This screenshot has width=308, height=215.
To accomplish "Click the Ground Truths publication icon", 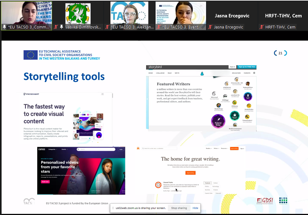I will [x=158, y=185].
